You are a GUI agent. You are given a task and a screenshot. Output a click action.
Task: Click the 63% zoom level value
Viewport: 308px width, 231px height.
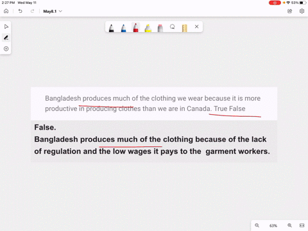273,226
